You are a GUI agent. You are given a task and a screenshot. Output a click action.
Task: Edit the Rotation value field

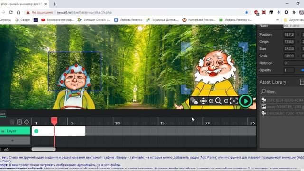point(294,63)
